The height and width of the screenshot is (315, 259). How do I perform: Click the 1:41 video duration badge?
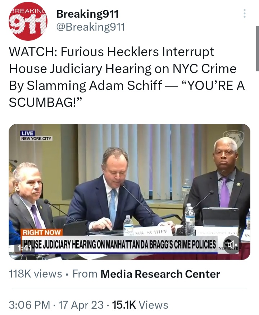click(25, 248)
